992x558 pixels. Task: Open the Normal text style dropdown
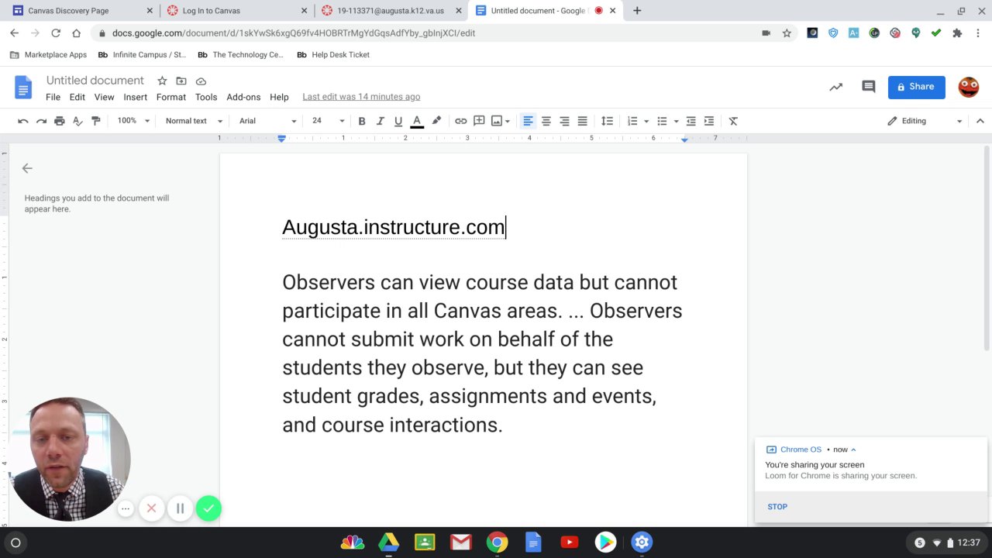(x=194, y=121)
